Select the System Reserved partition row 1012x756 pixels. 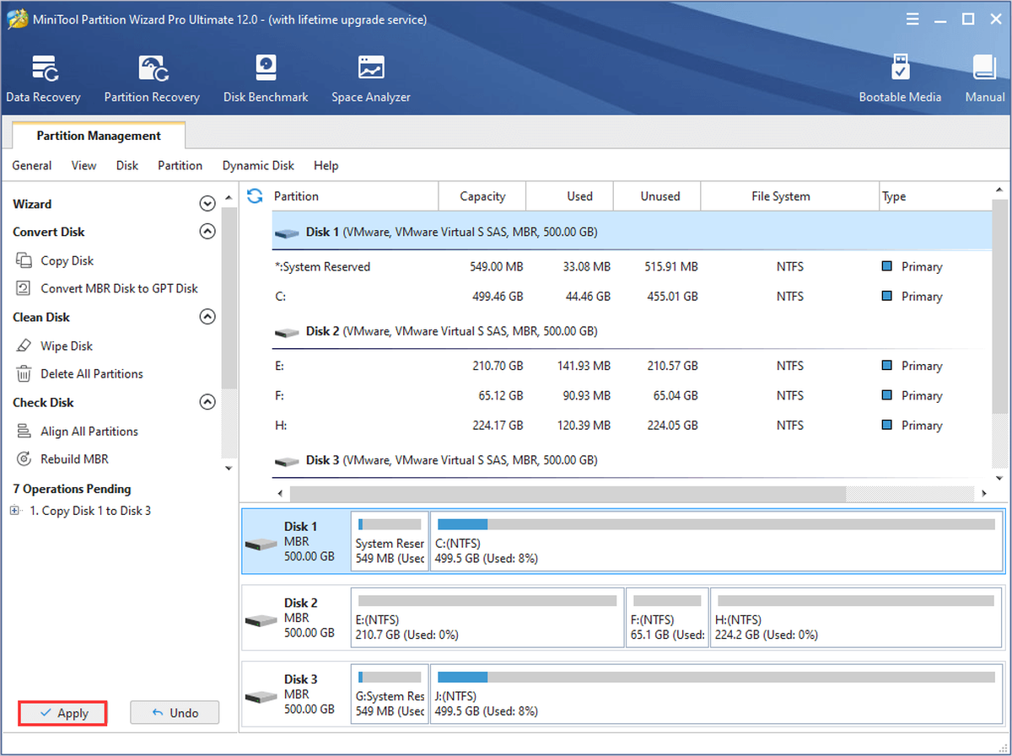pos(632,266)
